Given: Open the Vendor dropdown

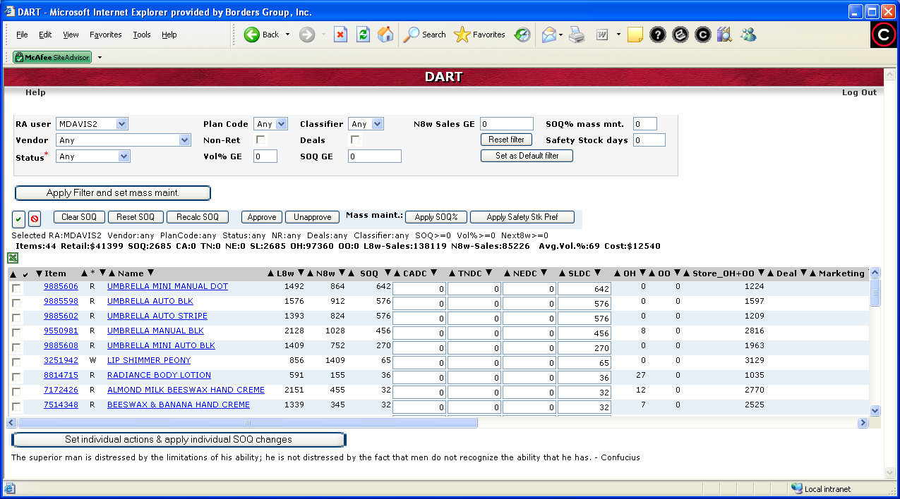Looking at the screenshot, I should click(x=124, y=140).
